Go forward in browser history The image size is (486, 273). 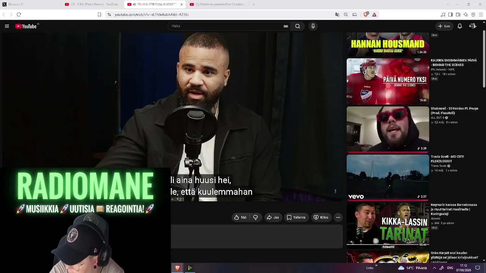[11, 14]
